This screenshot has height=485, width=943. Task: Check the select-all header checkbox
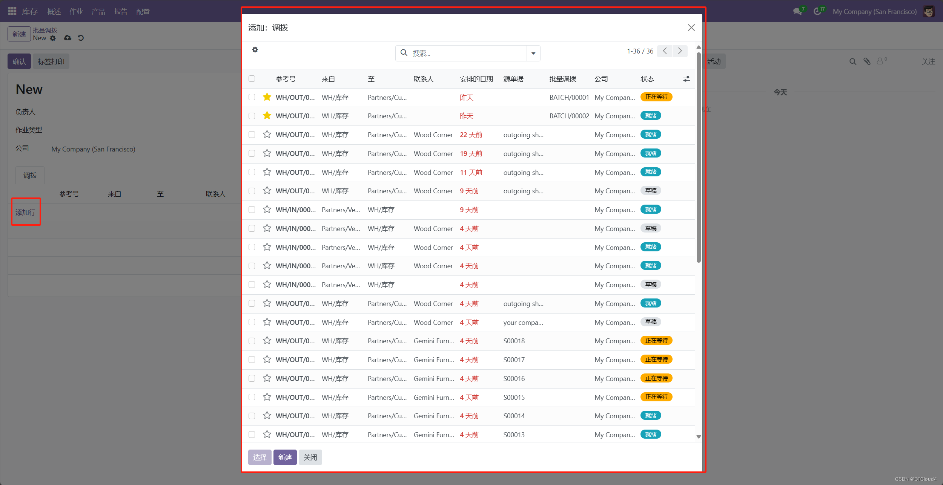pyautogui.click(x=252, y=79)
